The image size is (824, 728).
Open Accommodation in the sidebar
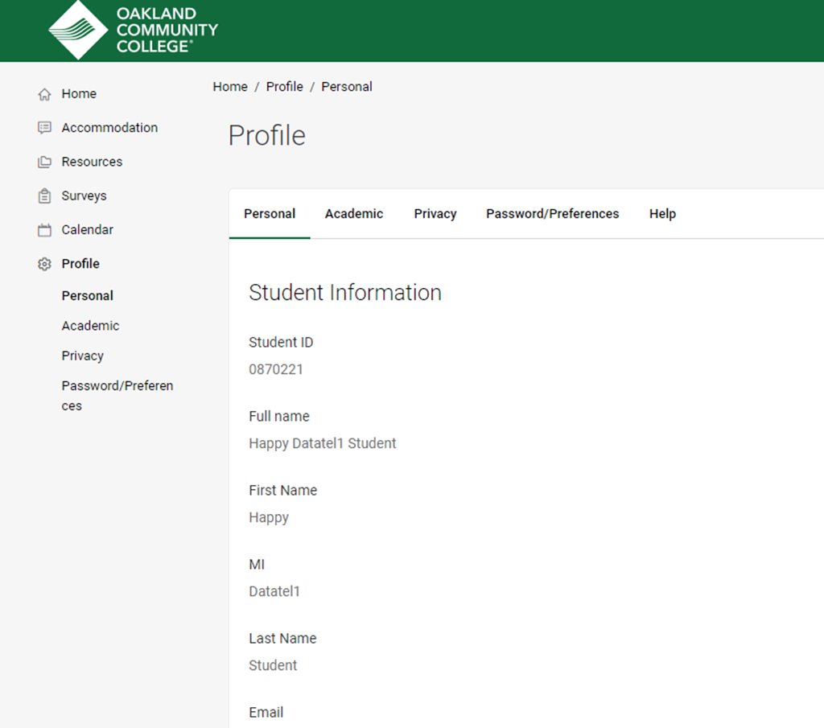(x=109, y=128)
